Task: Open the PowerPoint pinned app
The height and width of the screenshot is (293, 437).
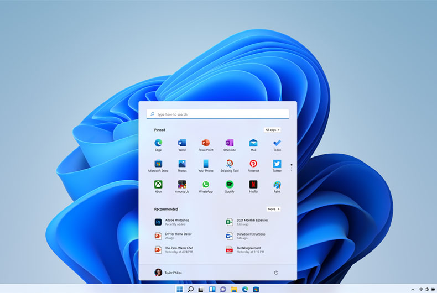Action: [x=206, y=145]
